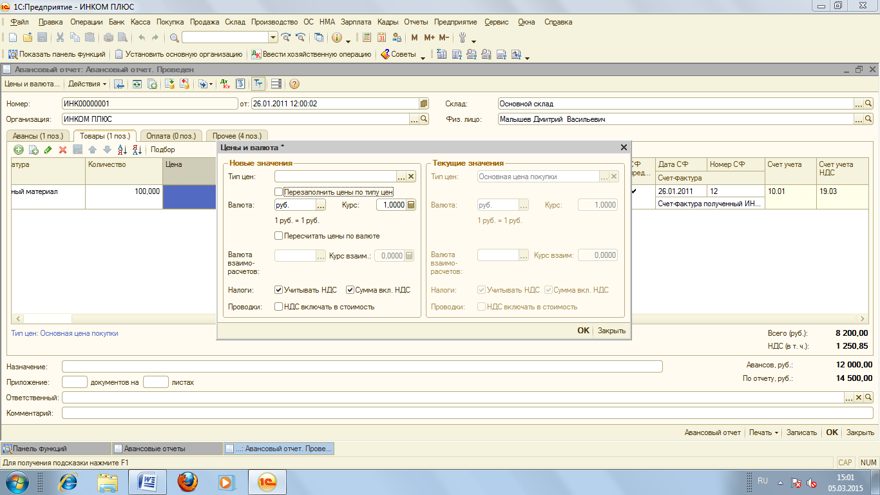
Task: Switch to Панель функций in bottom panel
Action: pos(56,449)
